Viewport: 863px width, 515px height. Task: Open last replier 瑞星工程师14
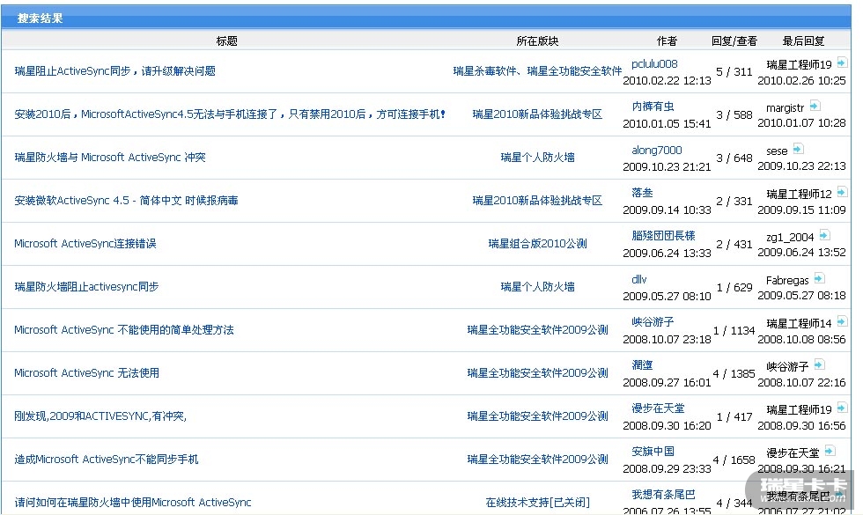800,324
